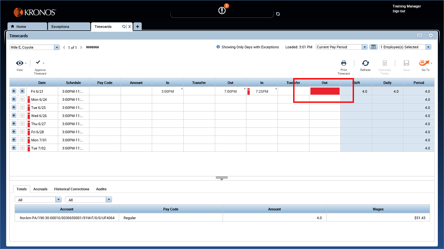This screenshot has width=444, height=249.
Task: Delete the Fri 6/21 row
Action: click(22, 91)
